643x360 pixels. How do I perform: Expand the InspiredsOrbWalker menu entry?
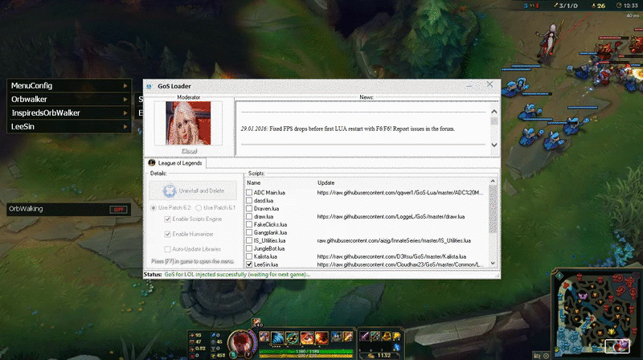pyautogui.click(x=125, y=113)
